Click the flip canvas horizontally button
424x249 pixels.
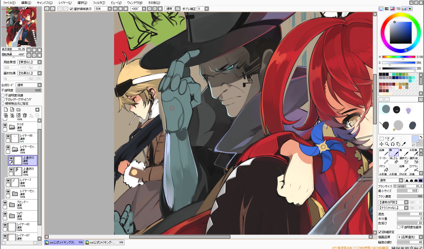tap(178, 9)
